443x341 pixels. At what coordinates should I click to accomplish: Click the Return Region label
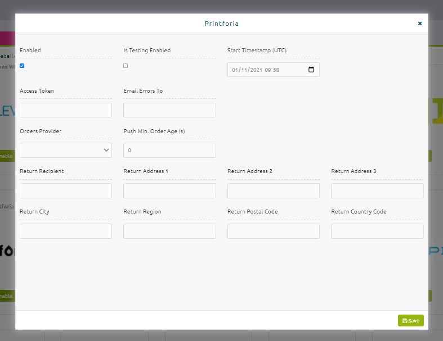pos(142,212)
